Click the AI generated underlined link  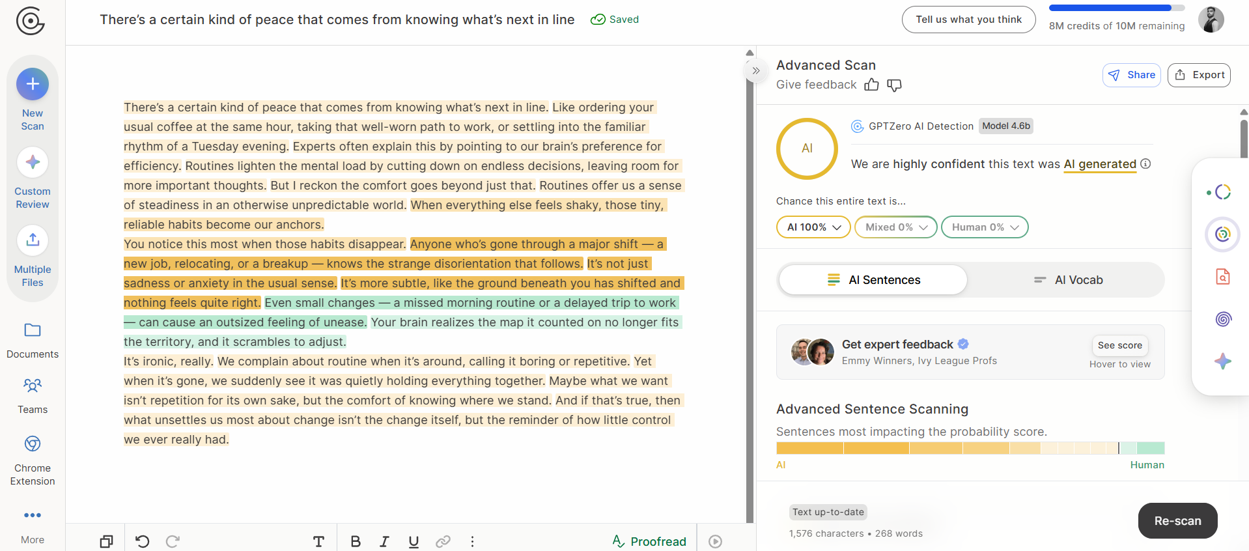[x=1100, y=164]
